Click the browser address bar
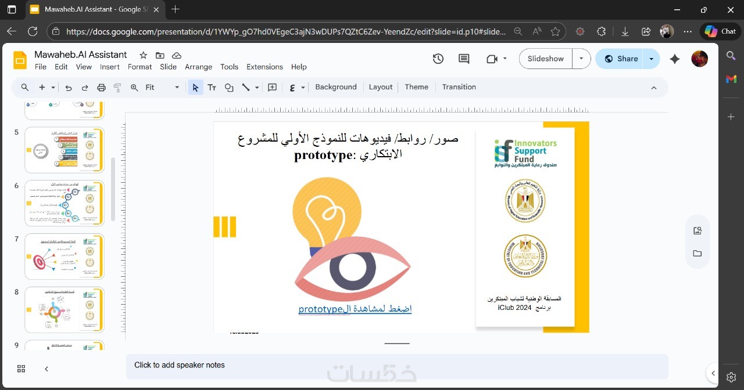744x390 pixels. (x=286, y=32)
